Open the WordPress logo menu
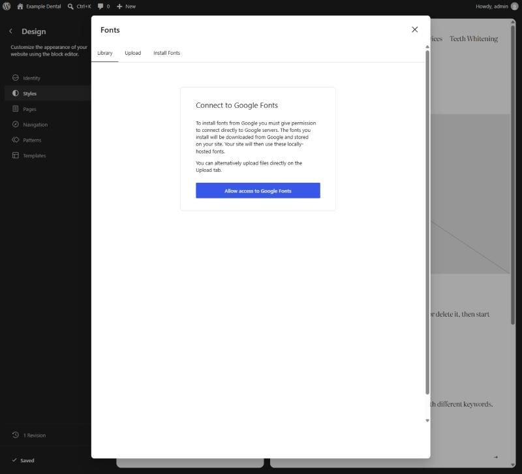The width and height of the screenshot is (522, 474). coord(7,7)
